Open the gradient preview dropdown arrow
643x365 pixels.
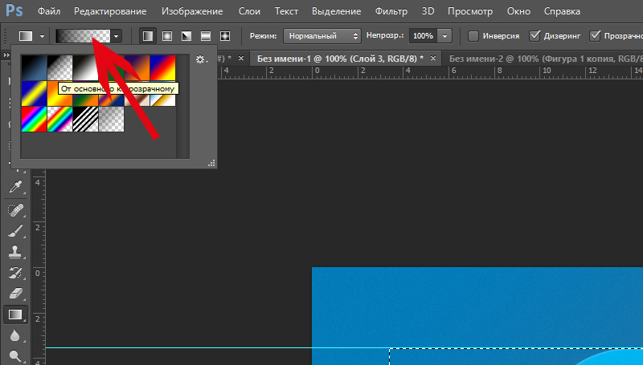[x=117, y=36]
